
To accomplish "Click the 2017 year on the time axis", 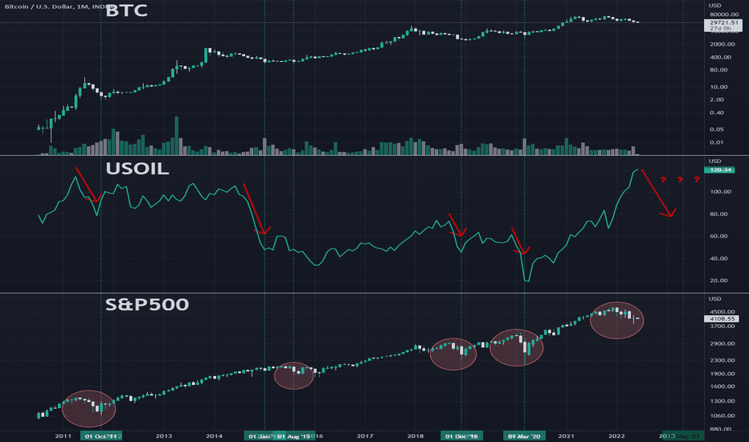I will pyautogui.click(x=365, y=436).
